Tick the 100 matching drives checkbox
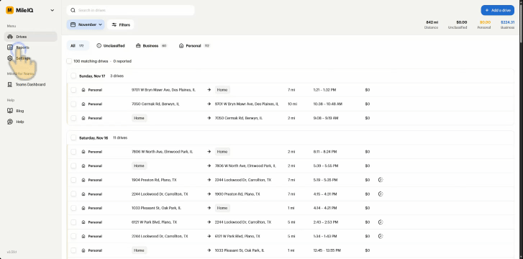The width and height of the screenshot is (523, 259). (x=69, y=61)
